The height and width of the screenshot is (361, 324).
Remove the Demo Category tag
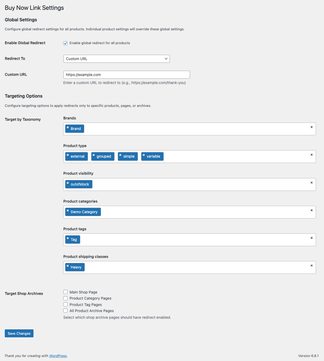68,212
